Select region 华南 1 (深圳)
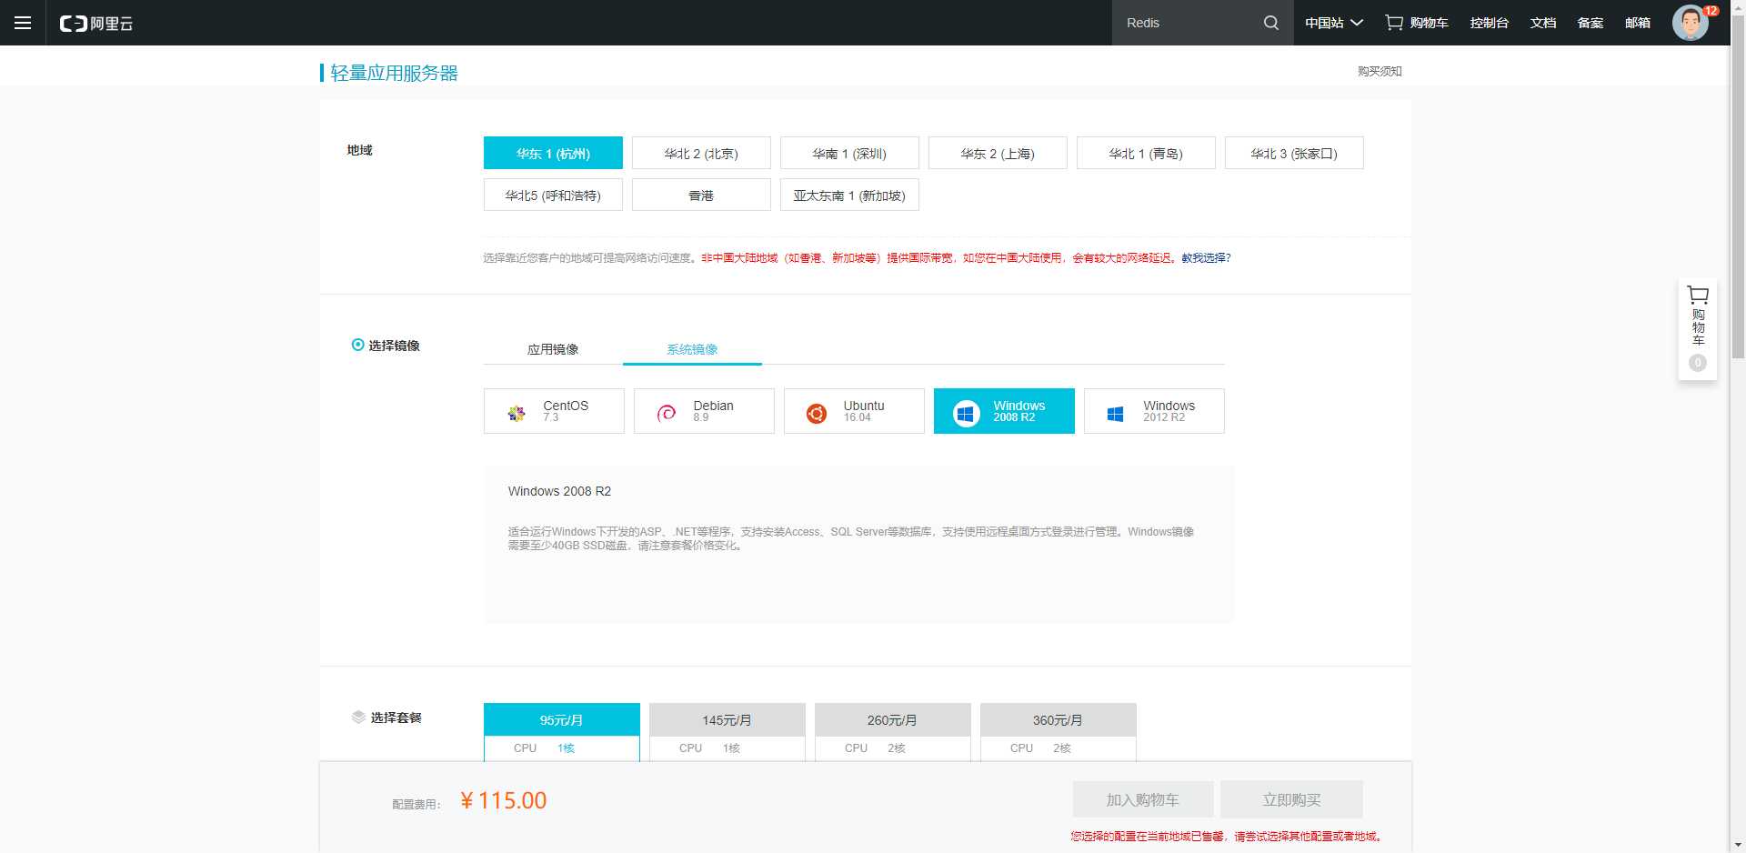Image resolution: width=1746 pixels, height=853 pixels. [x=849, y=153]
